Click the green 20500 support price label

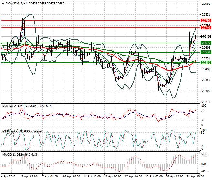click(206, 63)
